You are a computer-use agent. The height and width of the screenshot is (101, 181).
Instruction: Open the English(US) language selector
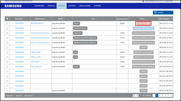[x=169, y=1]
